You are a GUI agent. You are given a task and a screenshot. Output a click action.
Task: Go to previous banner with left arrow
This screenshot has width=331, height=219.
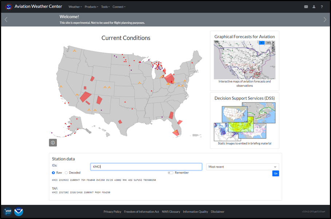(6, 20)
